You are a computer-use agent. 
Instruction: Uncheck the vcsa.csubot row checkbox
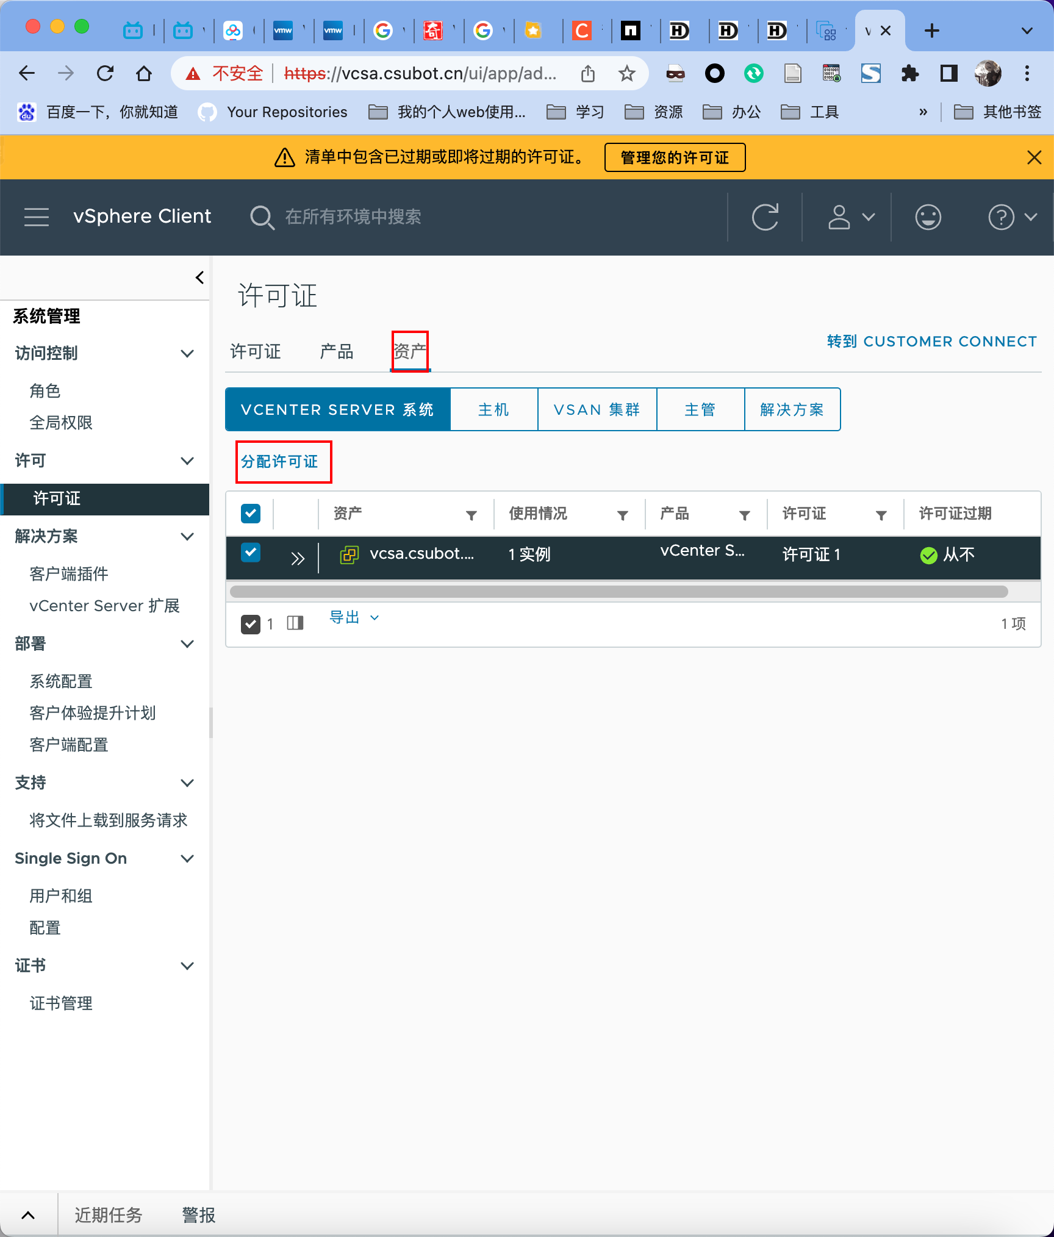click(251, 553)
